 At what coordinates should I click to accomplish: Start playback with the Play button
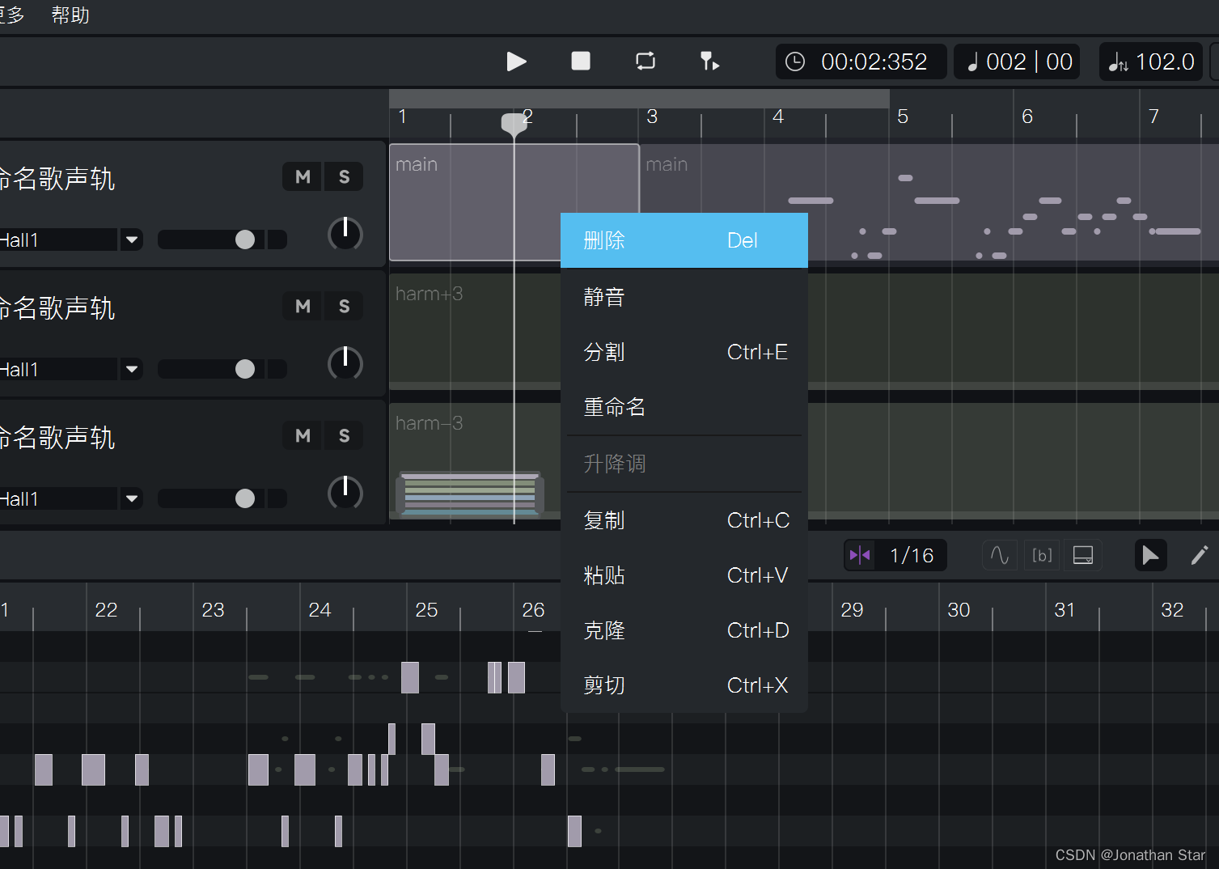click(516, 61)
